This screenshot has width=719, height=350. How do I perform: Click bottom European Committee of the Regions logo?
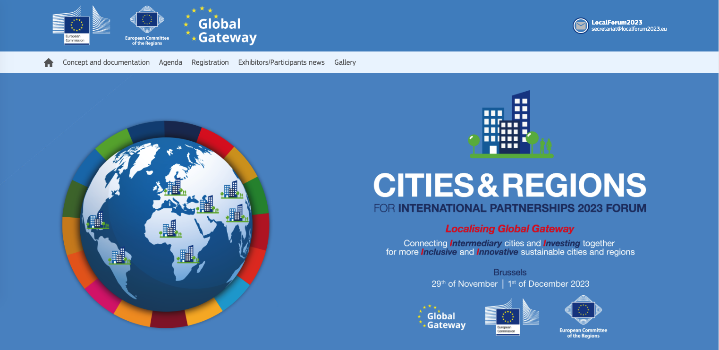583,316
